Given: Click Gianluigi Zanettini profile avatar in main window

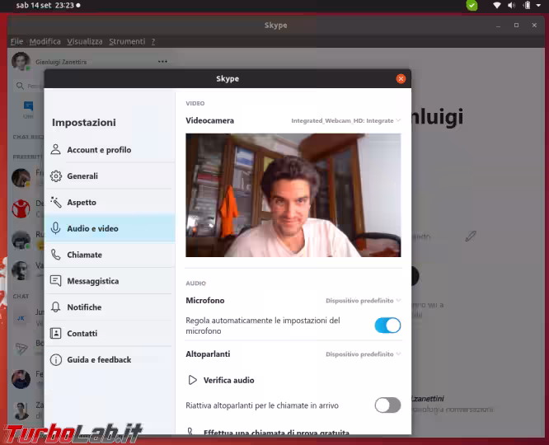Looking at the screenshot, I should [21, 61].
